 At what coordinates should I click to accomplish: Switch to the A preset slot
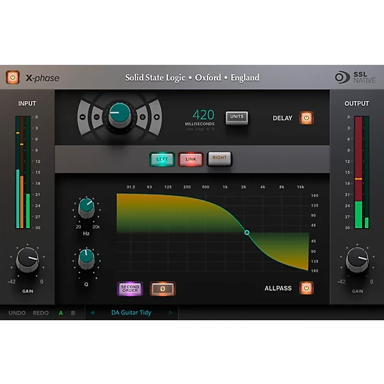(x=61, y=313)
